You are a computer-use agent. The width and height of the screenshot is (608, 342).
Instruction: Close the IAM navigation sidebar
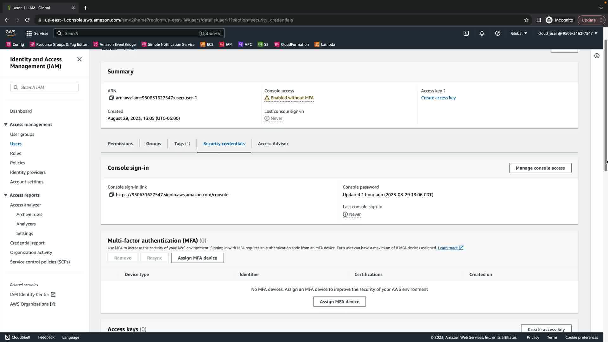point(79,59)
